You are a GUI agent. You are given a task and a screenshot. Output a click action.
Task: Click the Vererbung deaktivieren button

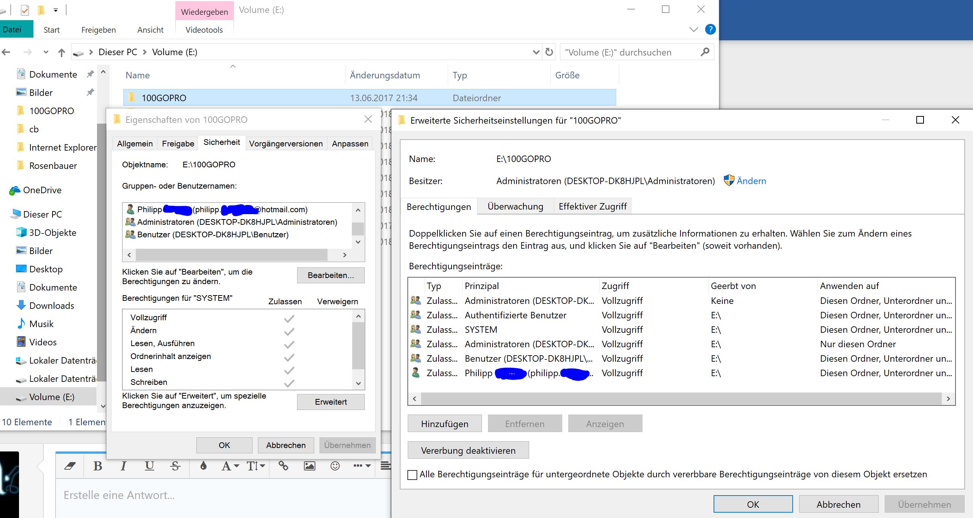(x=468, y=450)
